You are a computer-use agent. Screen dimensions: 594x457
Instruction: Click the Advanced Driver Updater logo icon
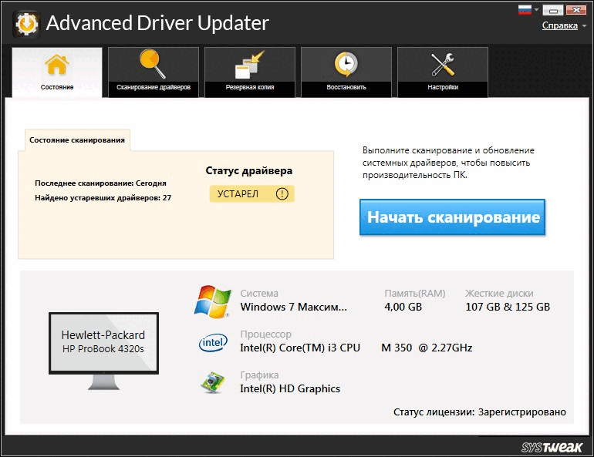26,23
